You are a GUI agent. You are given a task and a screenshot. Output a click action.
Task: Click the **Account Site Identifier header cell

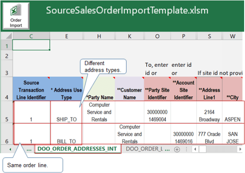pyautogui.click(x=184, y=88)
